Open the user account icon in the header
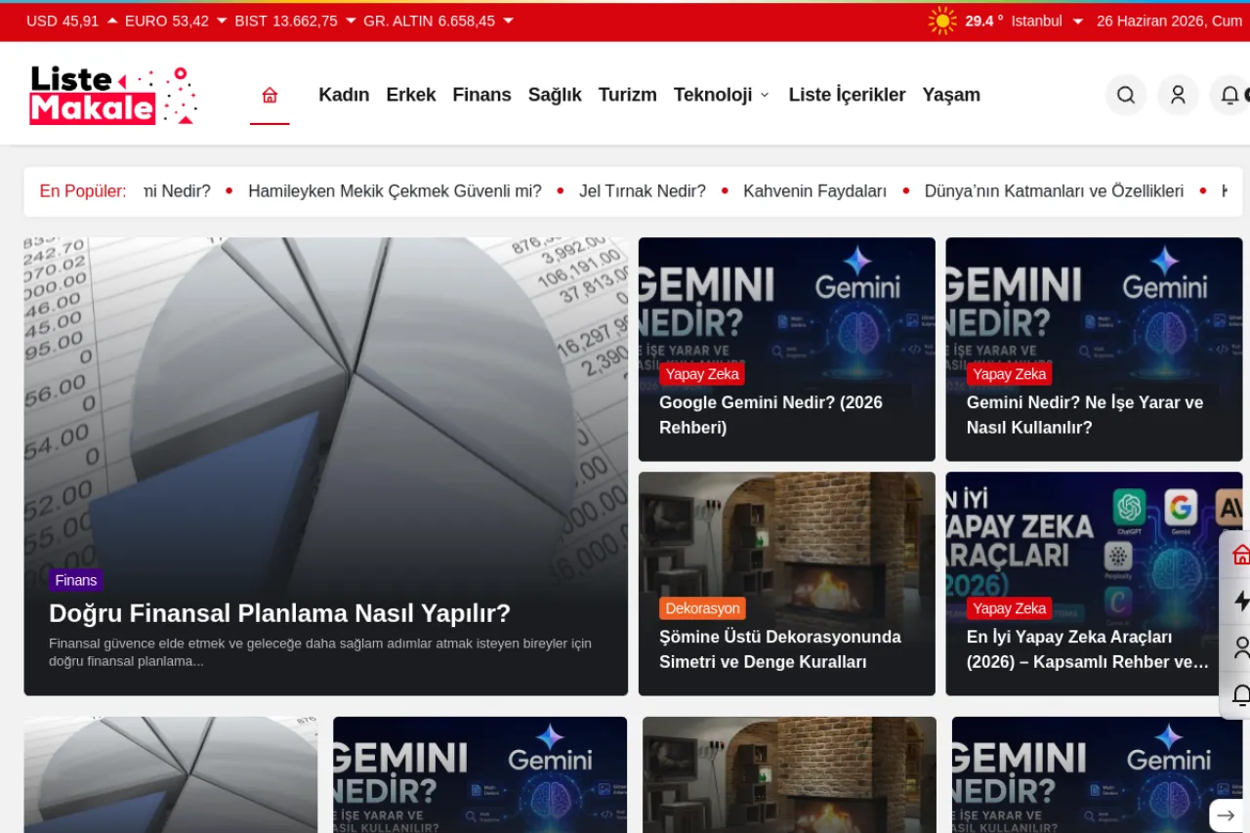This screenshot has height=833, width=1250. pos(1178,95)
